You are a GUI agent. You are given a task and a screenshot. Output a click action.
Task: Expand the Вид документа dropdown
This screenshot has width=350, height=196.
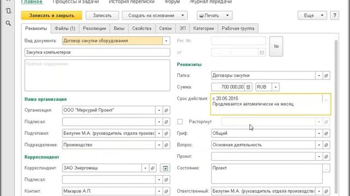(166, 41)
